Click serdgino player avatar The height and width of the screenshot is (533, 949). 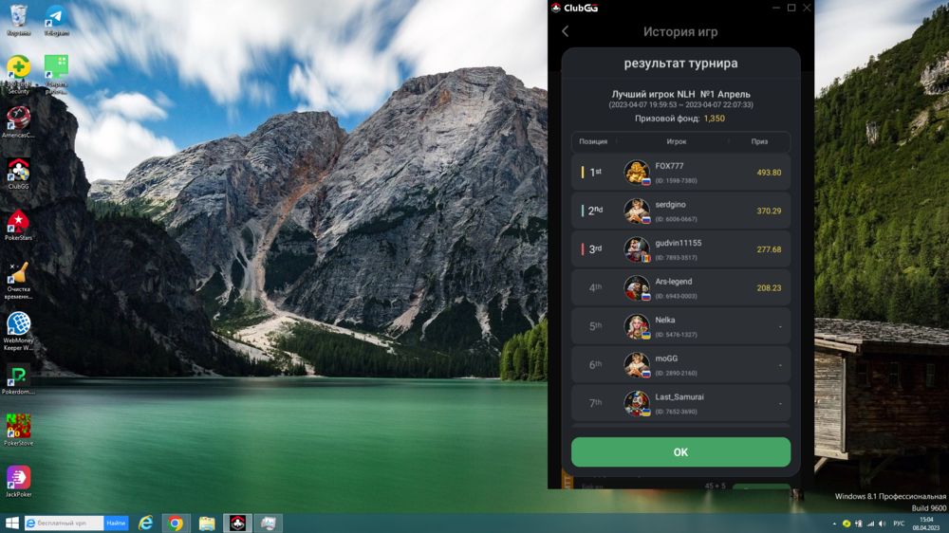click(x=636, y=211)
